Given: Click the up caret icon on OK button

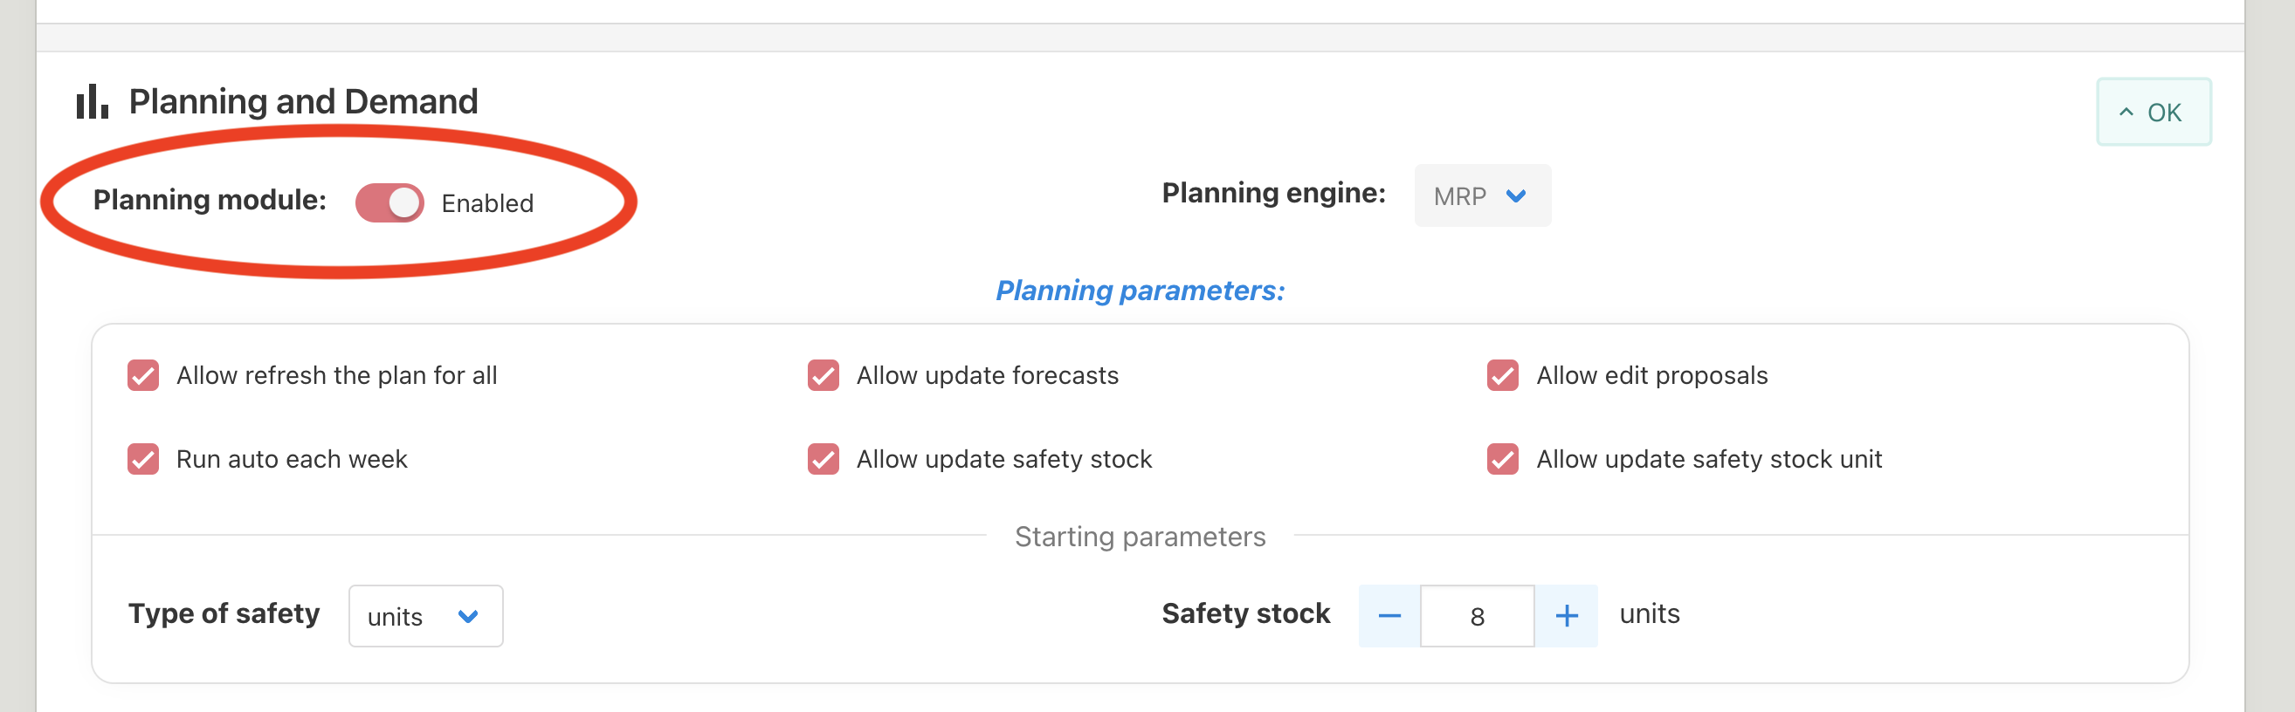Looking at the screenshot, I should point(2126,113).
